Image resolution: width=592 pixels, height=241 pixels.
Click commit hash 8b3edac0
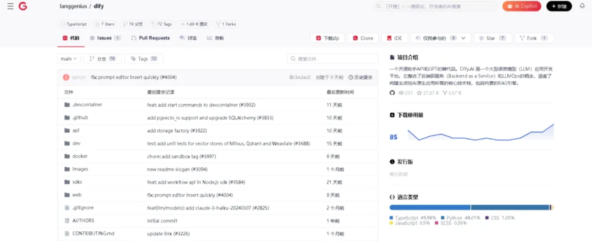[x=300, y=77]
